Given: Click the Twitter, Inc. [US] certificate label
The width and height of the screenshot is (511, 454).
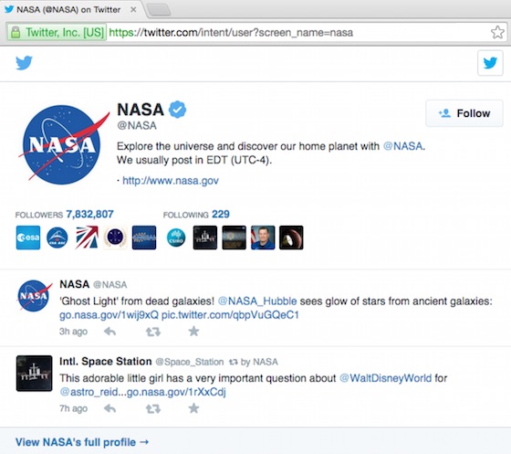Looking at the screenshot, I should [65, 32].
